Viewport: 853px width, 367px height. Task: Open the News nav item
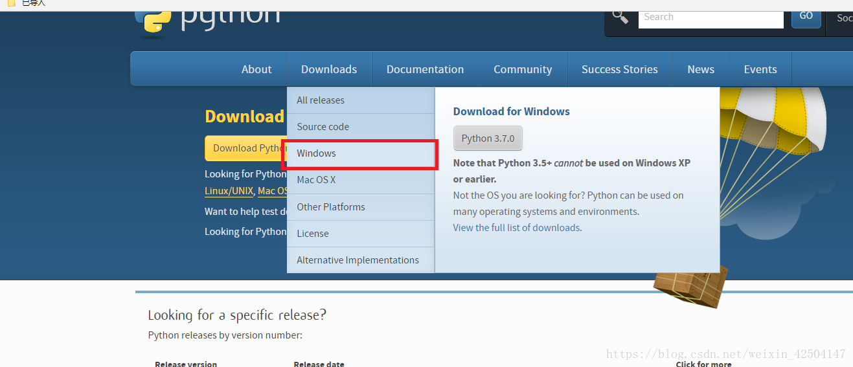(701, 69)
